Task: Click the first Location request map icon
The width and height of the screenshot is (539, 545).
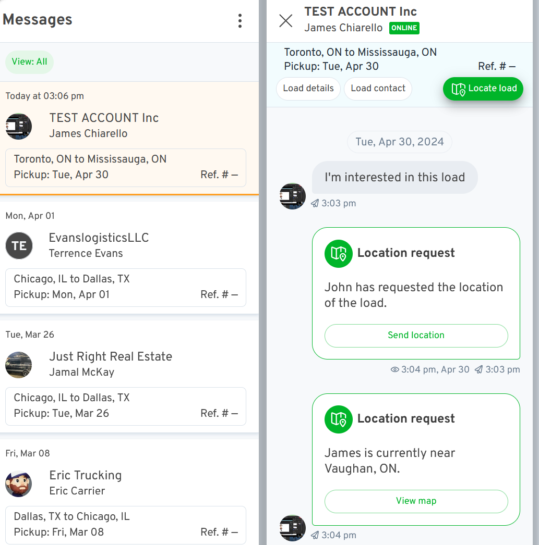Action: click(x=339, y=253)
